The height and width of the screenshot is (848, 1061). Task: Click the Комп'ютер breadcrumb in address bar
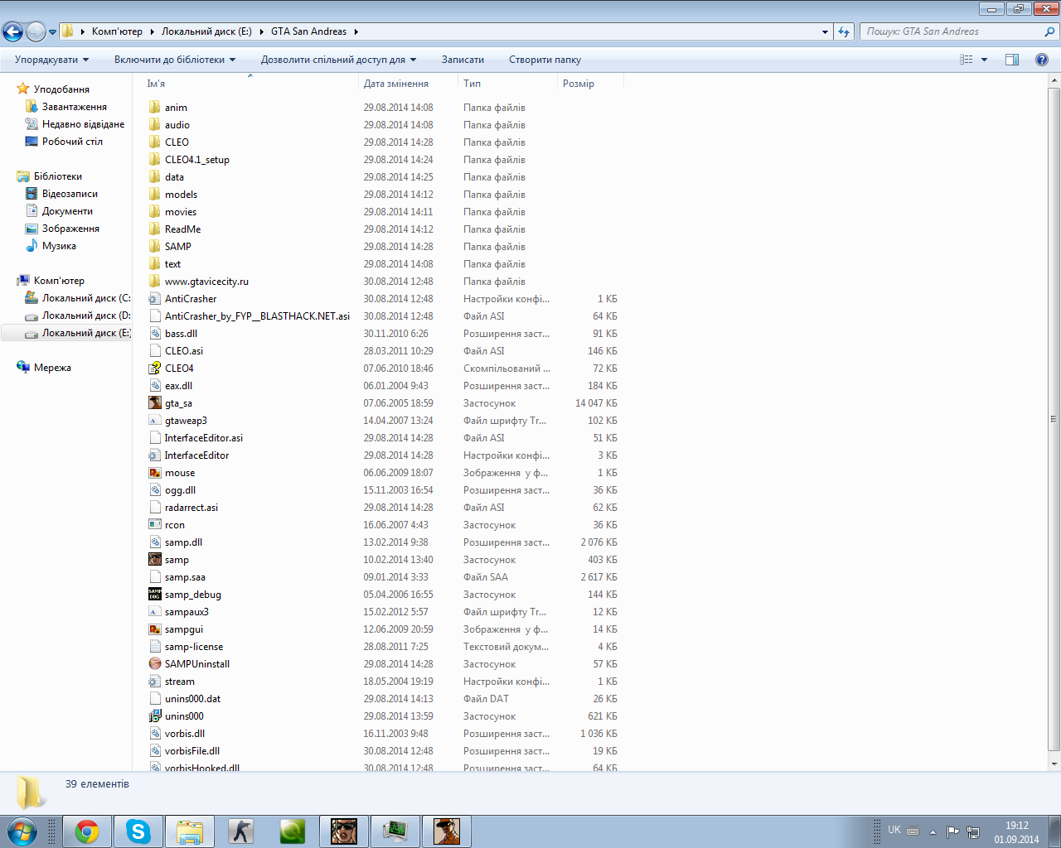[117, 31]
